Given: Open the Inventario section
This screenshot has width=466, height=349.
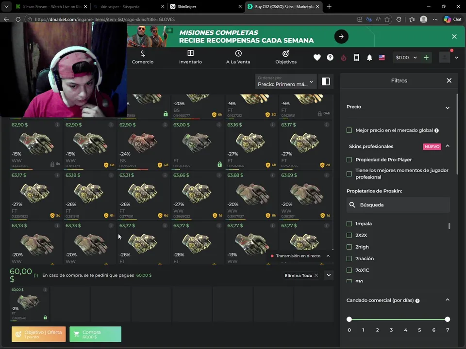Looking at the screenshot, I should [x=190, y=57].
